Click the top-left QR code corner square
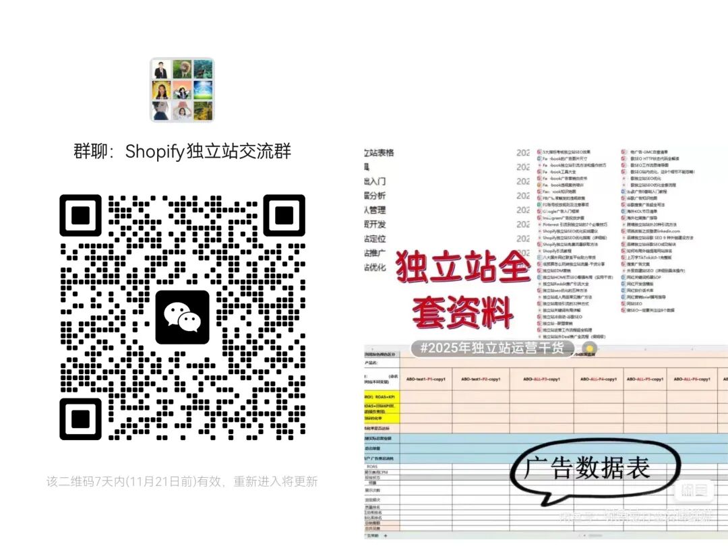The width and height of the screenshot is (728, 546). (x=81, y=216)
